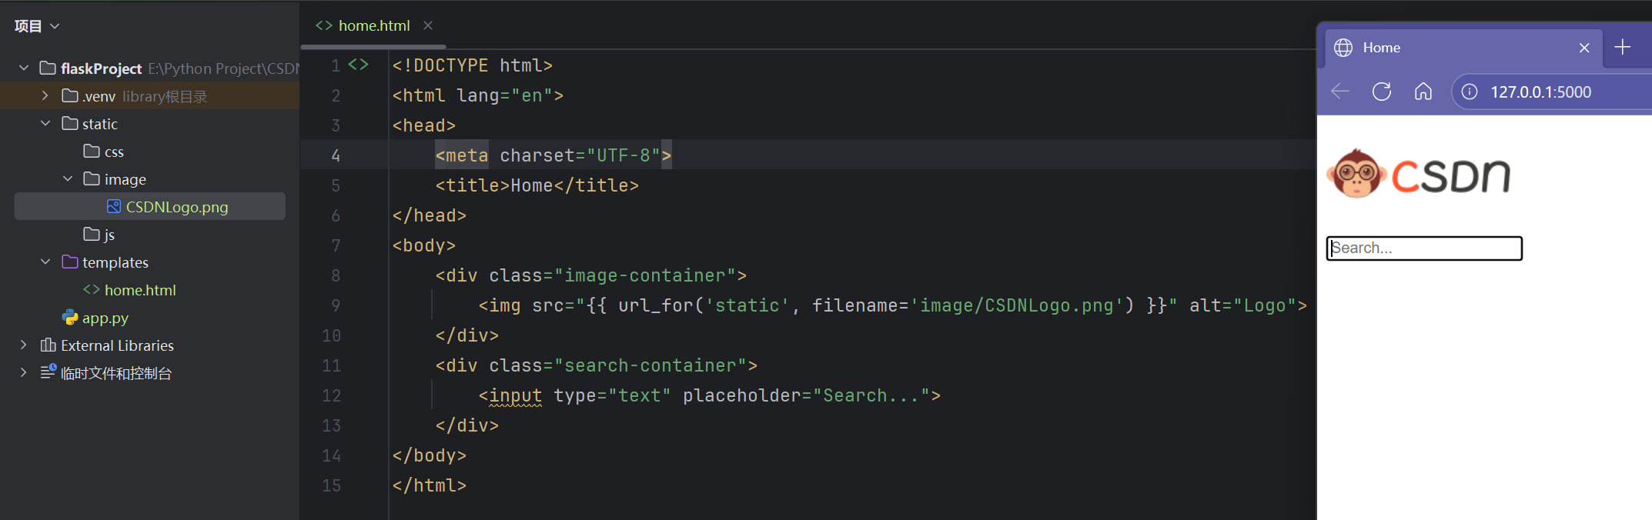Expand 临时文件和控制台 node
The height and width of the screenshot is (520, 1652).
(24, 373)
